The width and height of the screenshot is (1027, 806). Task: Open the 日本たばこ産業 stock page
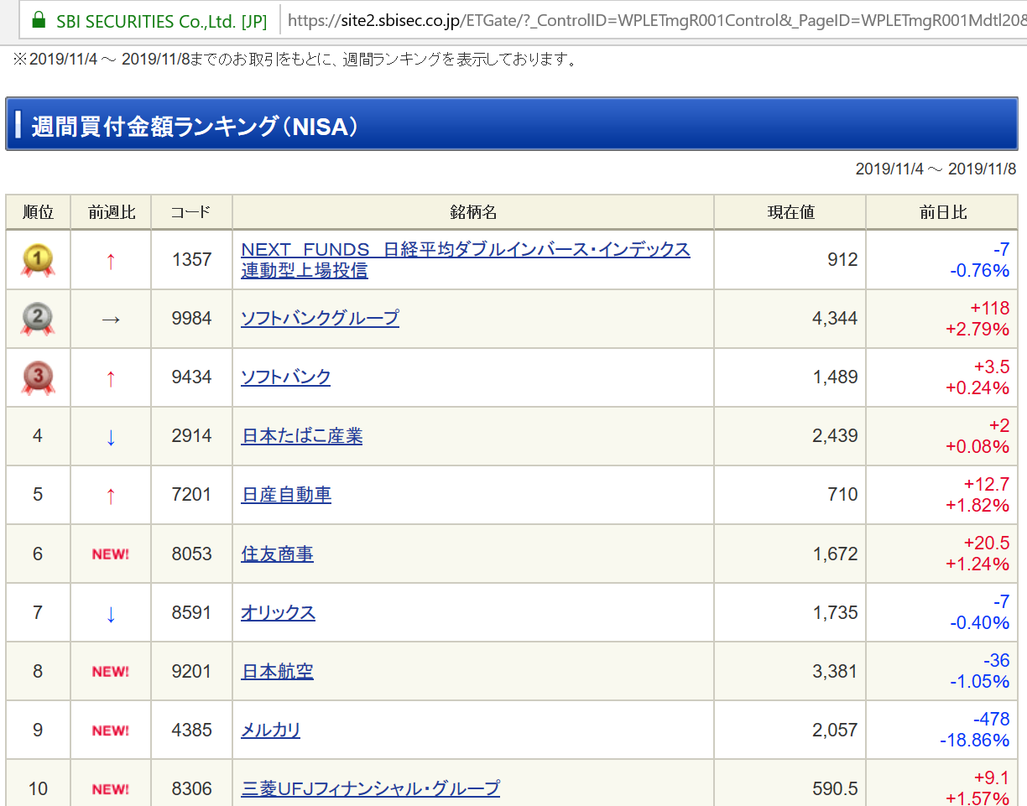pyautogui.click(x=302, y=436)
